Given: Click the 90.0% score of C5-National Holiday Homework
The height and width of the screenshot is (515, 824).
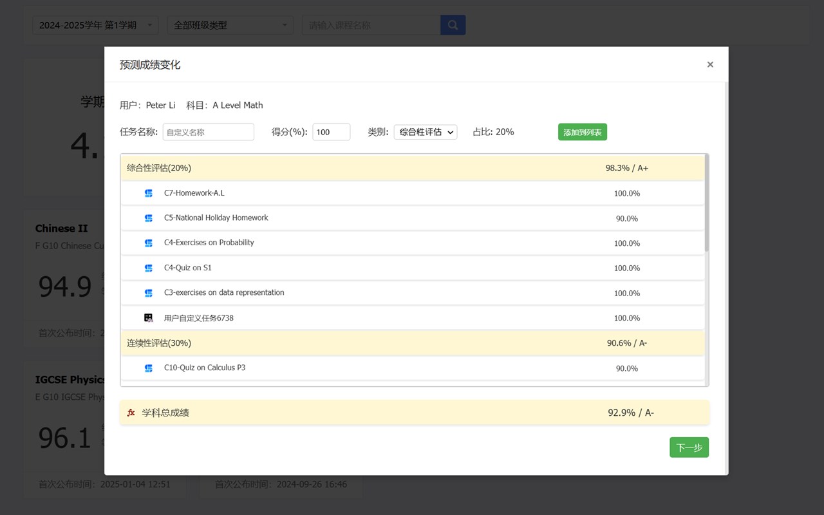Looking at the screenshot, I should (x=627, y=219).
